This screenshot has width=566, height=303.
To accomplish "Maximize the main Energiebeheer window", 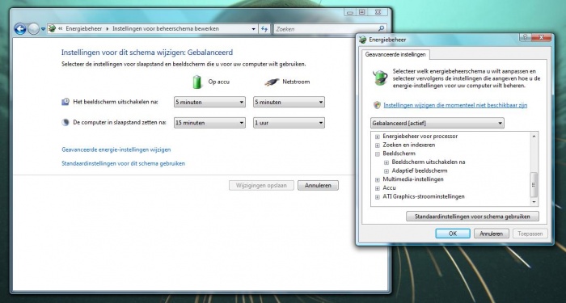I will [x=361, y=12].
